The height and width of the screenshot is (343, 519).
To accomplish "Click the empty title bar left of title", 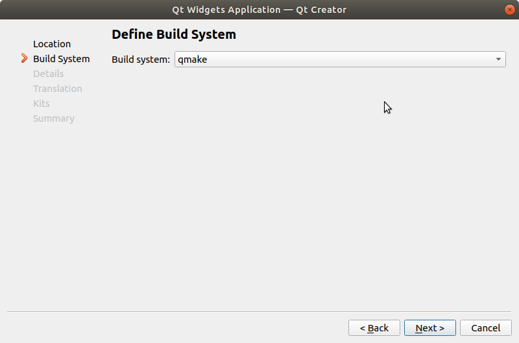I will [x=78, y=9].
